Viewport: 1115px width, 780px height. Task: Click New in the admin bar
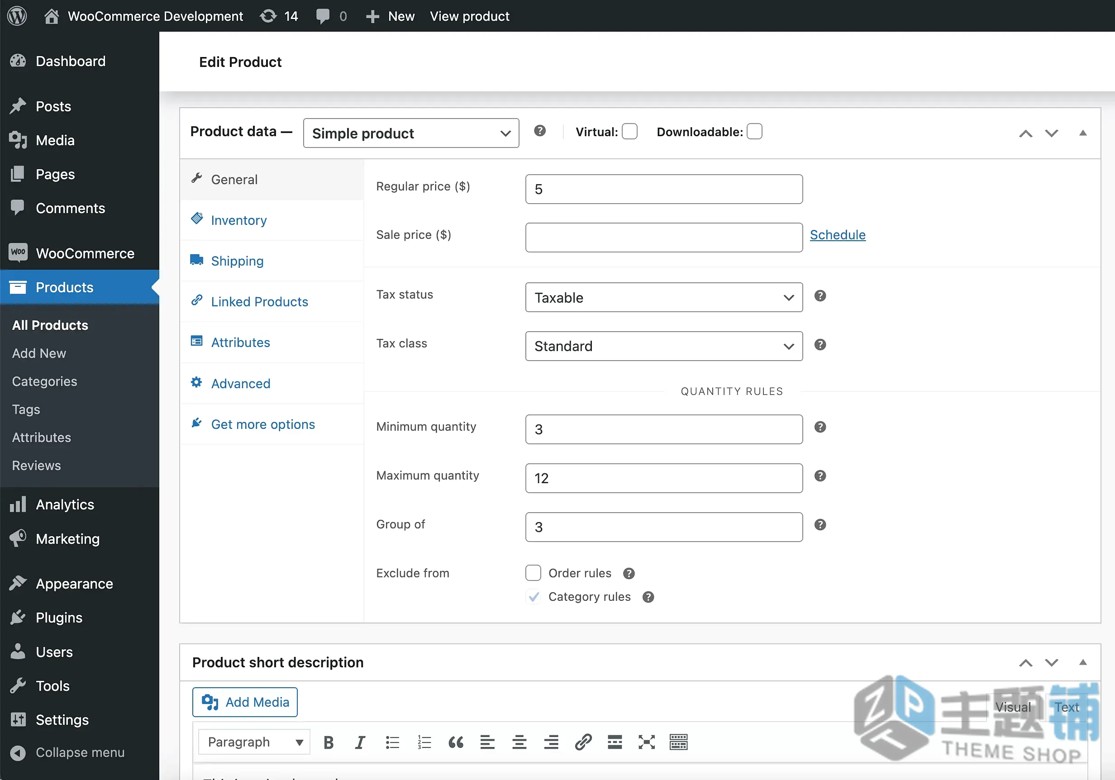point(390,16)
